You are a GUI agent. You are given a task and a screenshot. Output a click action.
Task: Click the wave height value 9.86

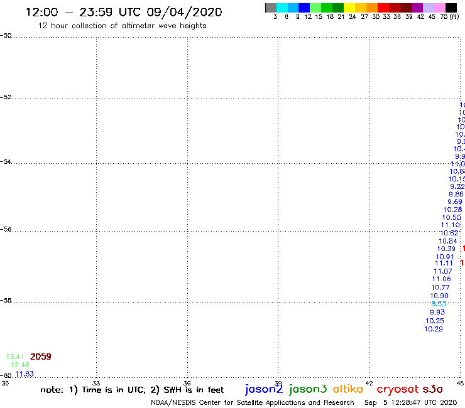coord(456,195)
